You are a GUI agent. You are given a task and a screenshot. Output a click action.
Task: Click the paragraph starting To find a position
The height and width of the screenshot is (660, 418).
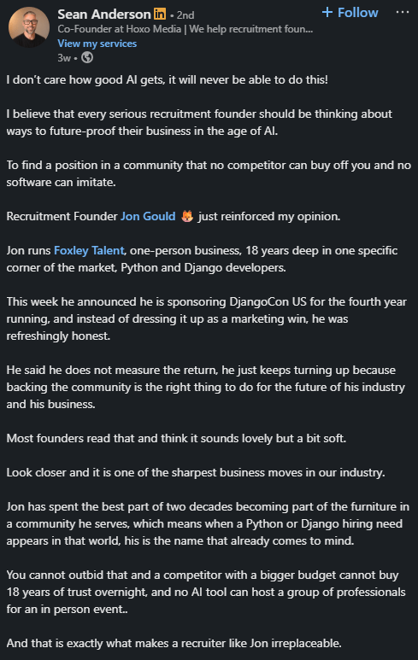tap(209, 173)
